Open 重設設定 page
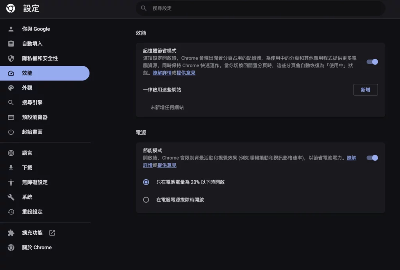Image resolution: width=400 pixels, height=270 pixels. point(45,212)
